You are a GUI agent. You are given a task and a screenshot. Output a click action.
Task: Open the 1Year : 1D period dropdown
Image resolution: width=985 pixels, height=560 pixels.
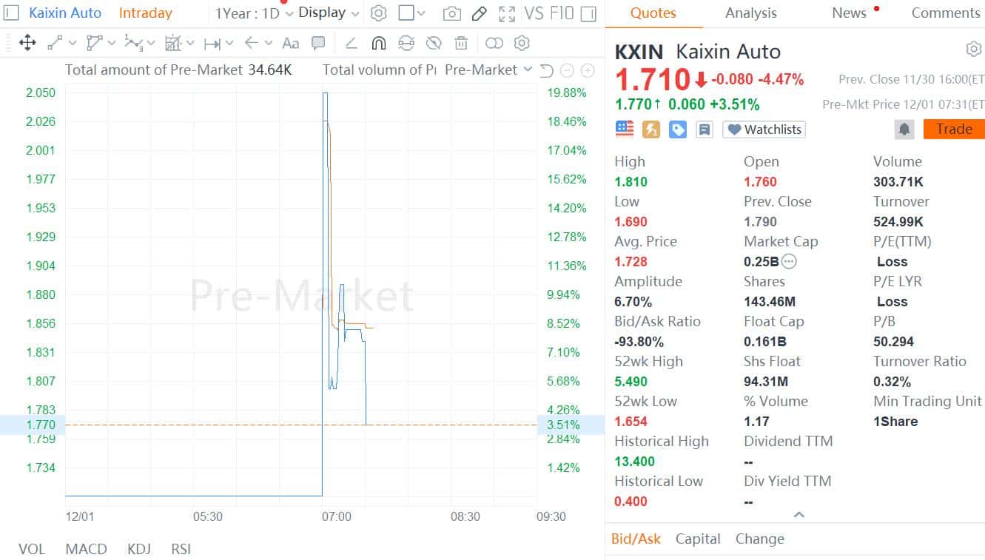tap(254, 13)
